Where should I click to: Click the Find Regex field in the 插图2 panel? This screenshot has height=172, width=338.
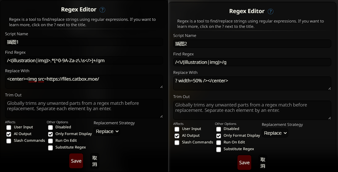(252, 62)
